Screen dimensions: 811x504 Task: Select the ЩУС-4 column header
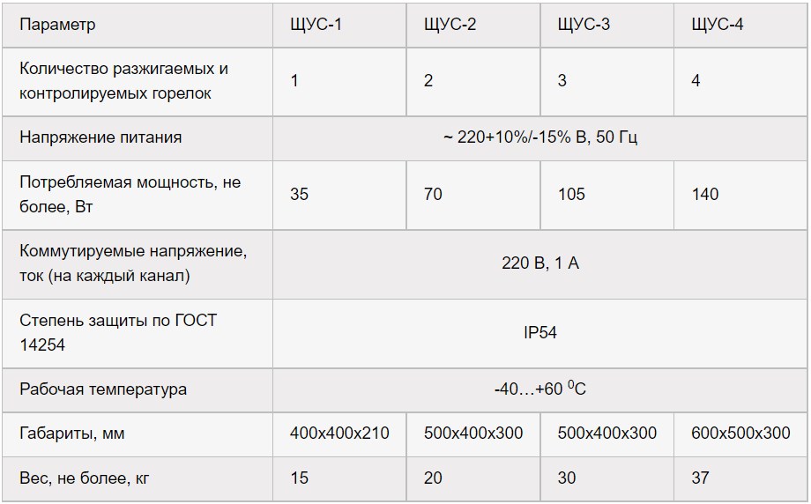coord(740,25)
